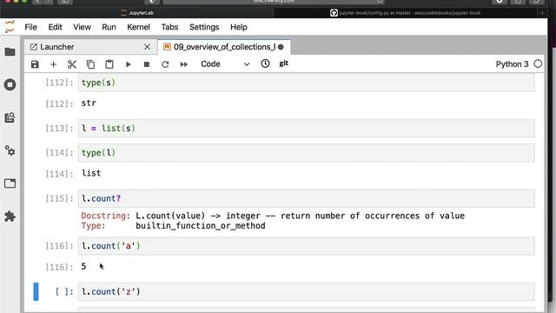This screenshot has width=556, height=313.
Task: Click the kernel status circle indicator
Action: click(538, 63)
